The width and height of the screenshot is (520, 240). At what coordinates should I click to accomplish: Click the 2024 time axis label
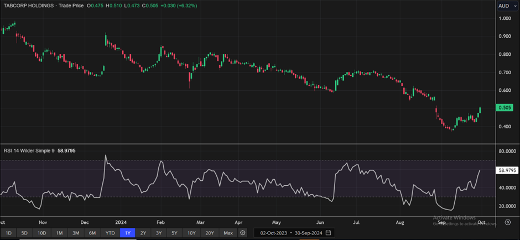click(121, 222)
